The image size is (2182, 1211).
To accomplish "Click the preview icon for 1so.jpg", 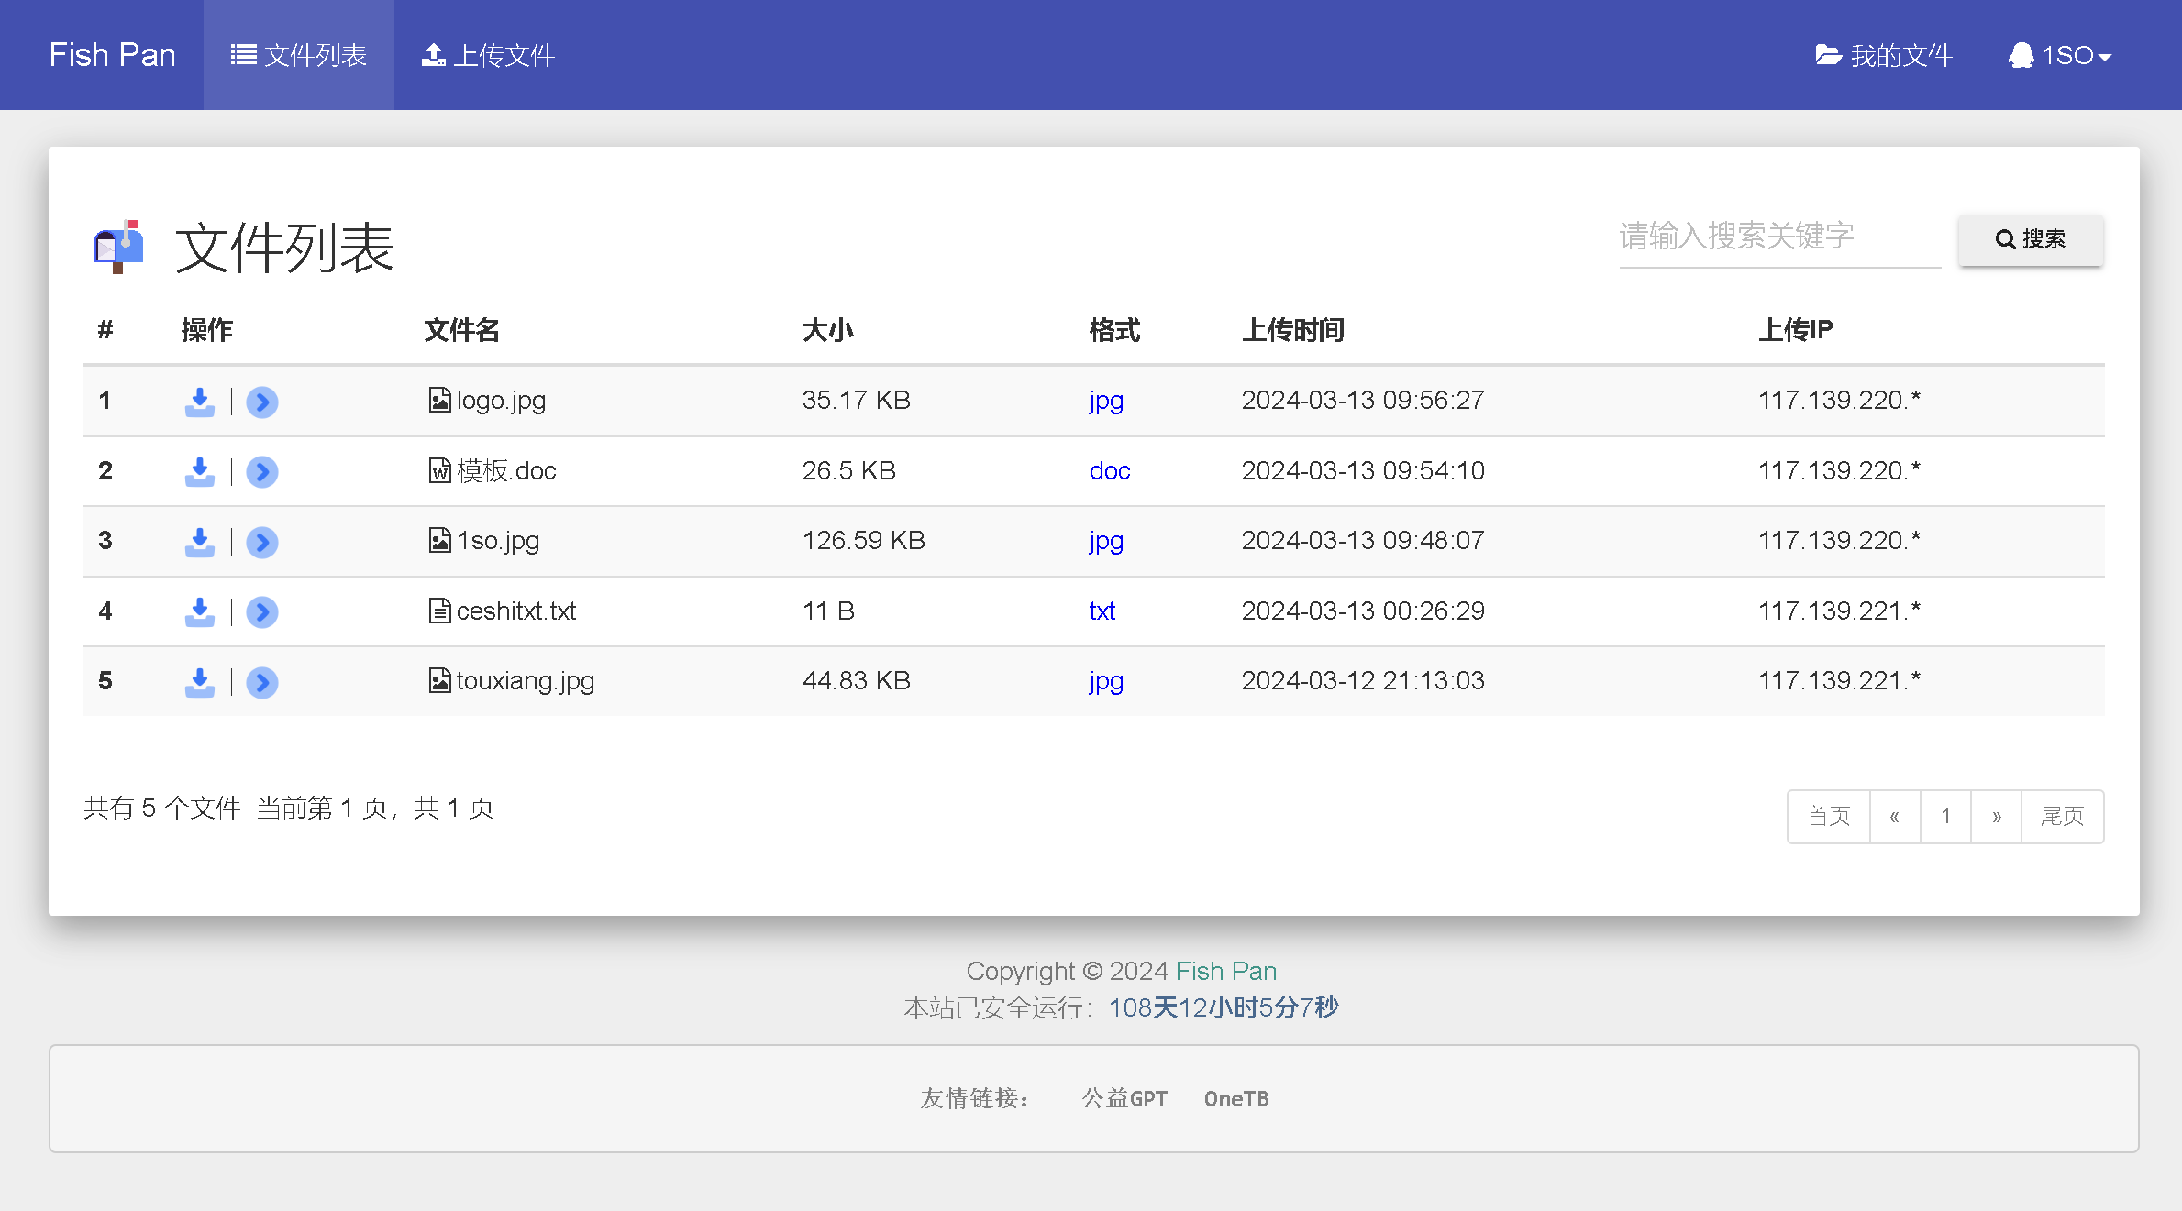I will coord(261,540).
